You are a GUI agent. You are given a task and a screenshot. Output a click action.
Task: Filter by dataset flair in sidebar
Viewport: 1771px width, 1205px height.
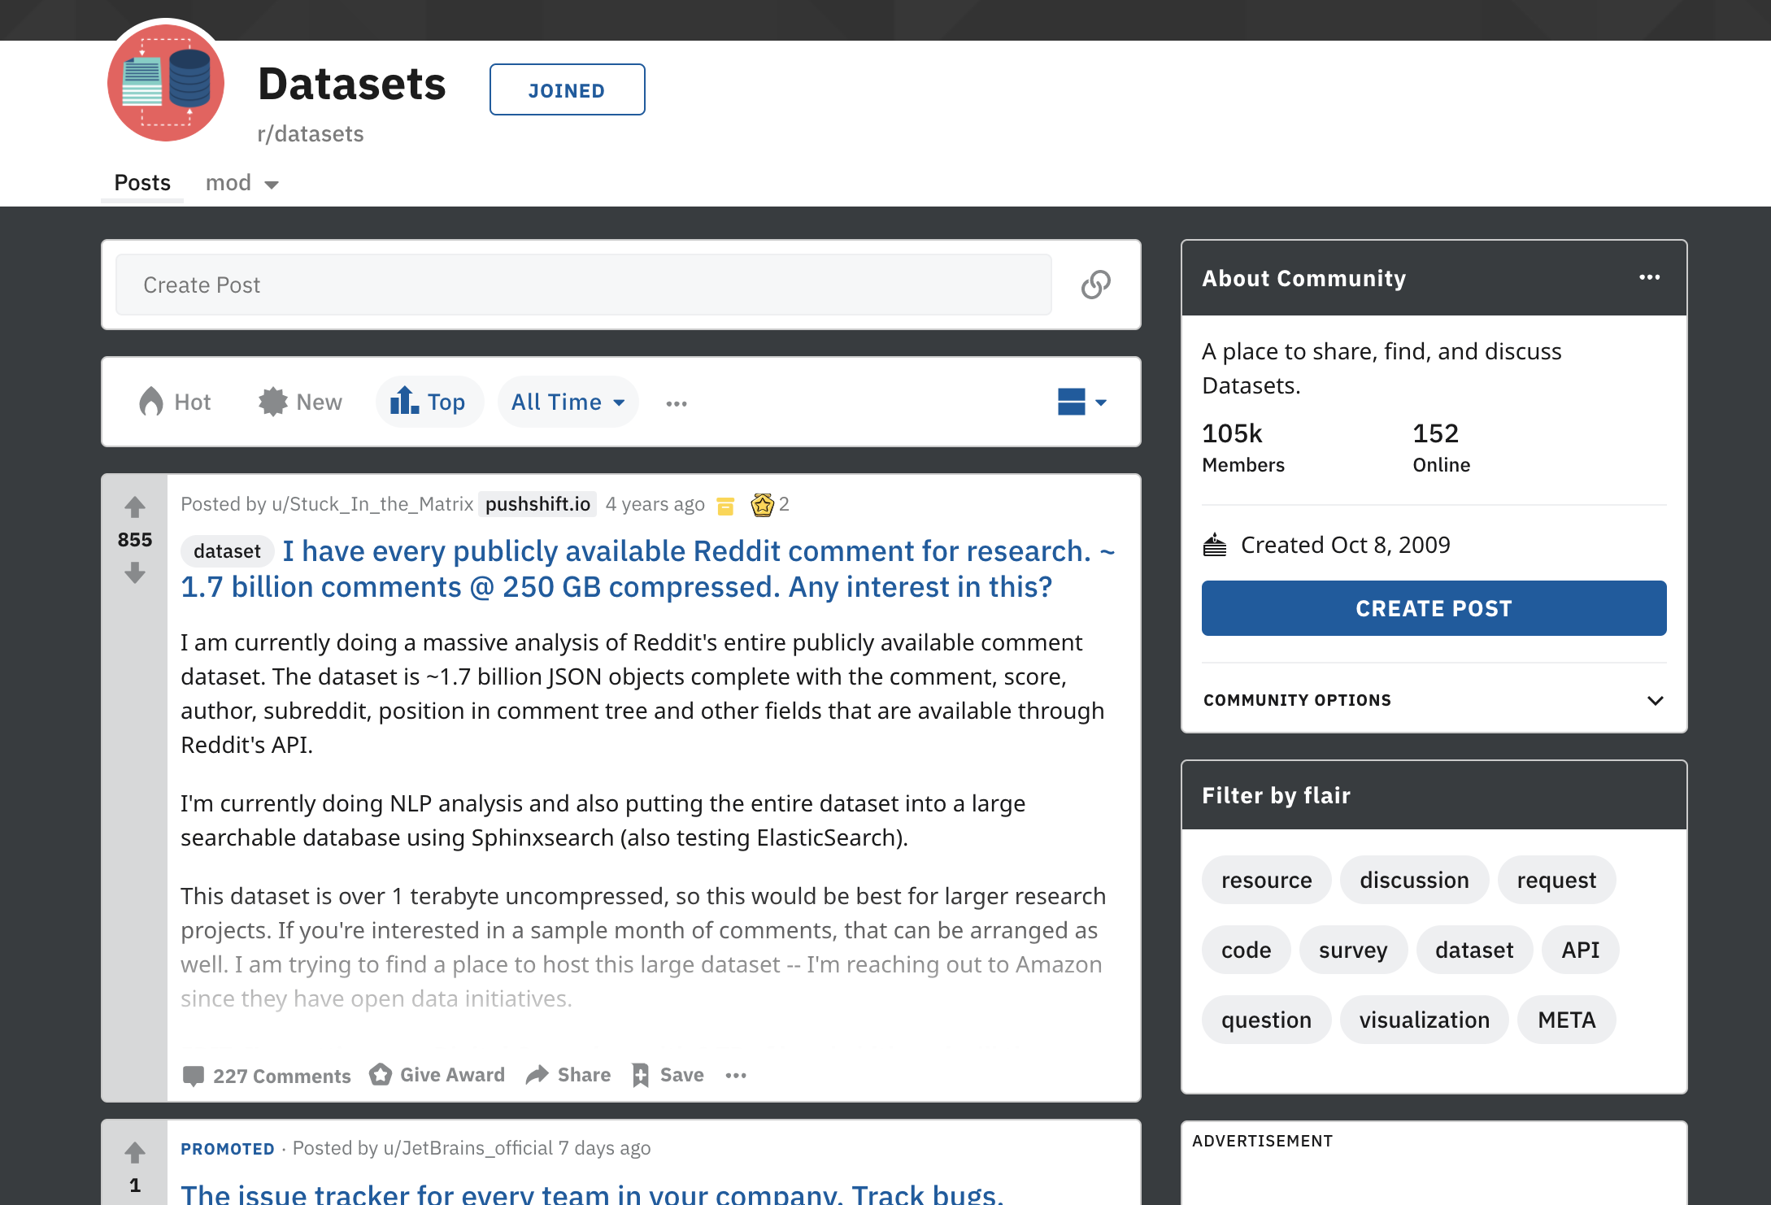click(x=1474, y=950)
